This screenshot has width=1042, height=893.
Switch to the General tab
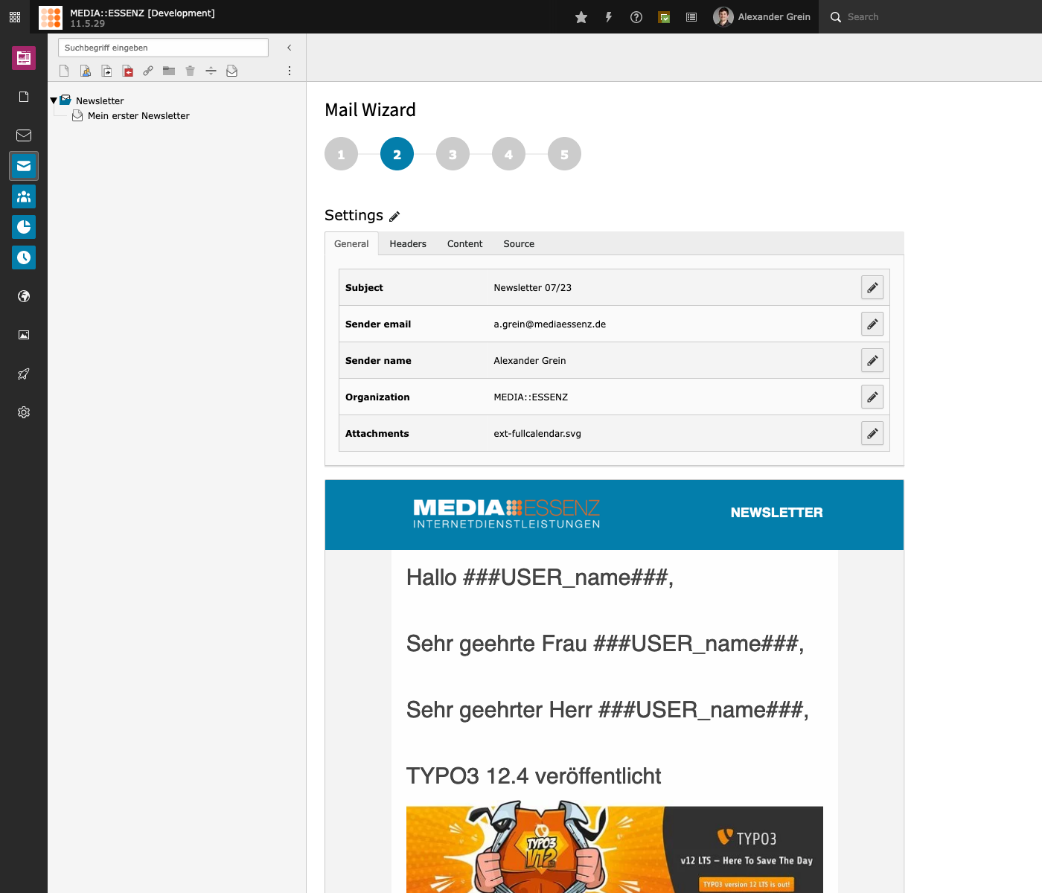tap(351, 243)
